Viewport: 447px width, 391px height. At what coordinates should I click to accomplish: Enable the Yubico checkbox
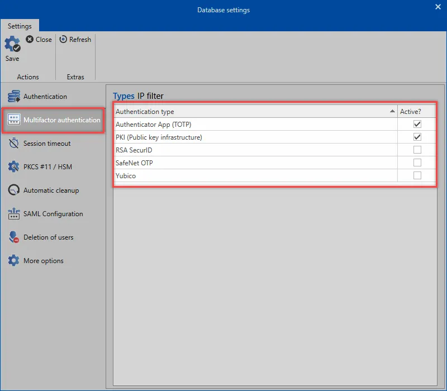click(417, 175)
